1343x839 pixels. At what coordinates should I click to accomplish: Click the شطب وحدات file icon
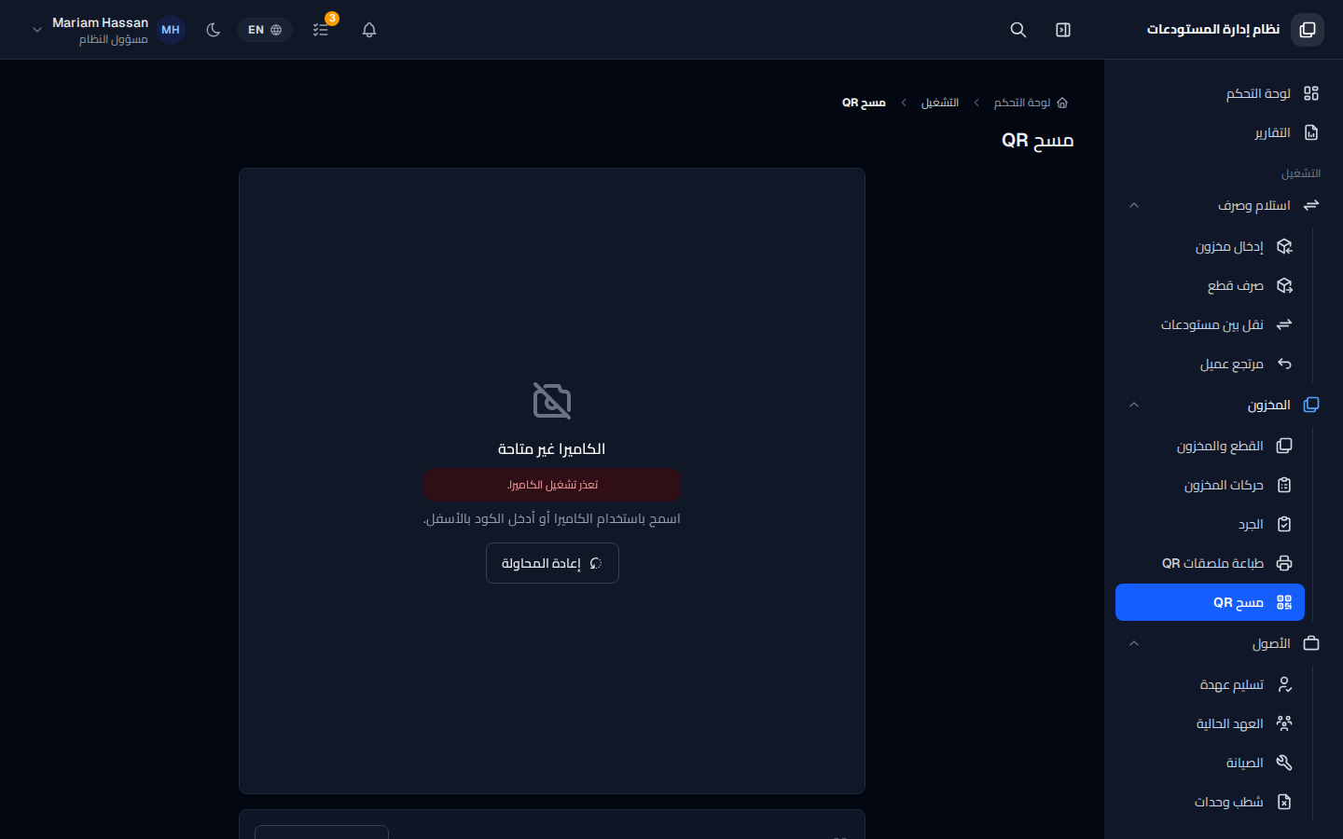click(1284, 802)
